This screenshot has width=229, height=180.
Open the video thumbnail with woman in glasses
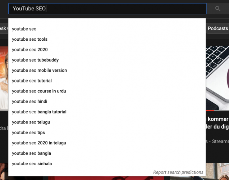[4, 78]
